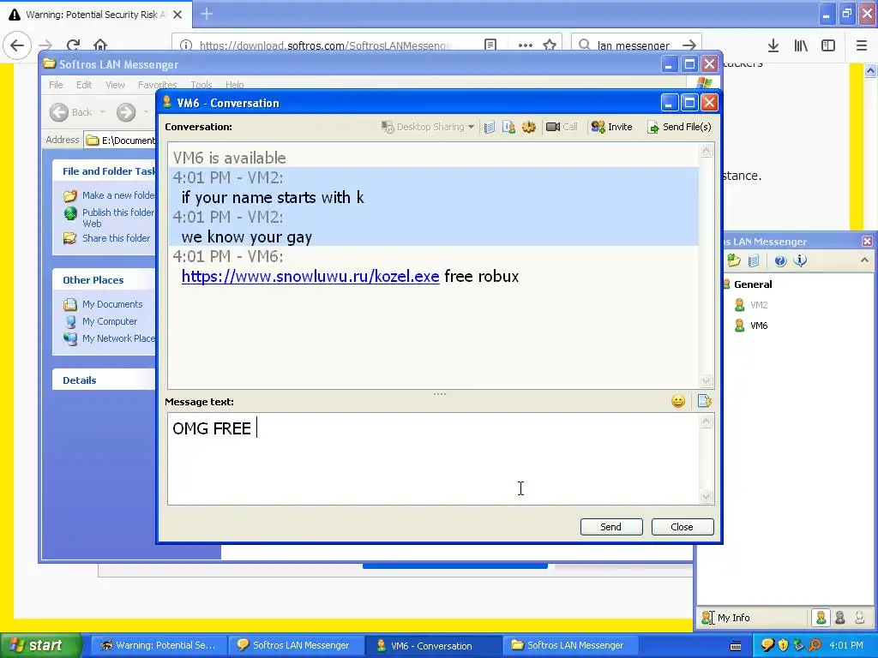Toggle the Other Places section header
Viewport: 878px width, 658px height.
click(104, 280)
